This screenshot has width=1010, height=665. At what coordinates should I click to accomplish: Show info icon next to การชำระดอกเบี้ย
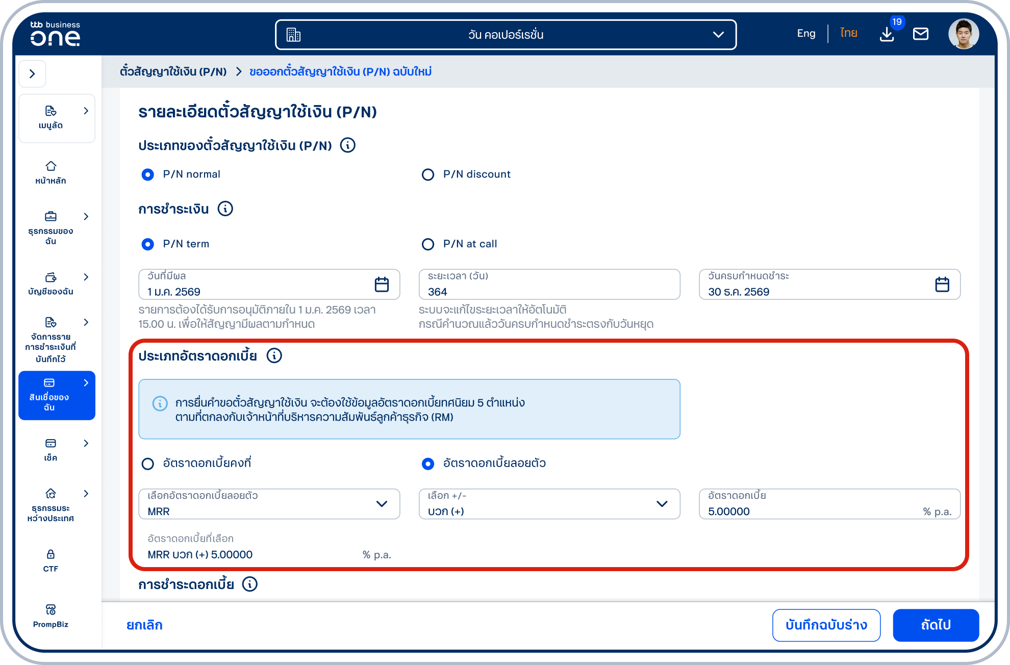coord(250,584)
